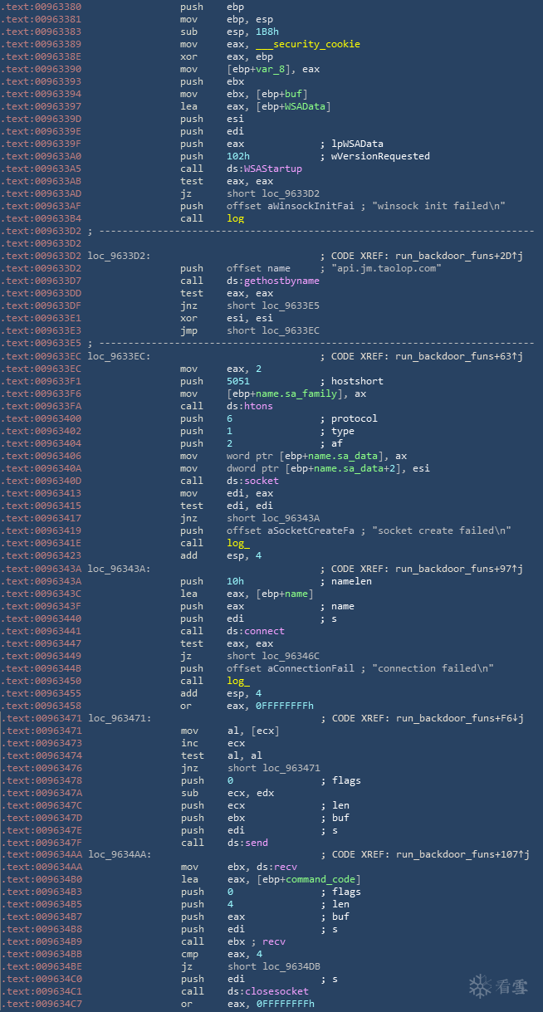Select the gethostbyname function name

[281, 281]
